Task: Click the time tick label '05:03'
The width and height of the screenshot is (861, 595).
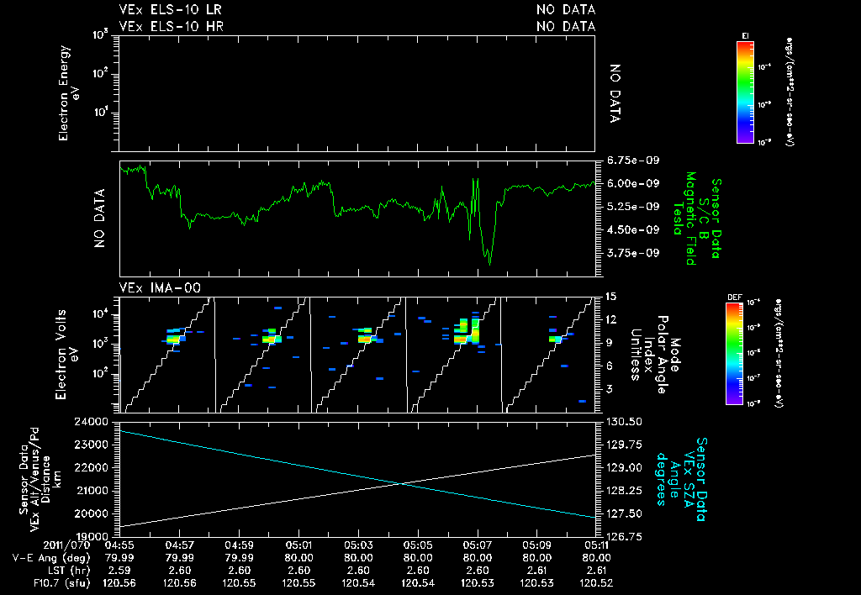Action: click(x=358, y=545)
